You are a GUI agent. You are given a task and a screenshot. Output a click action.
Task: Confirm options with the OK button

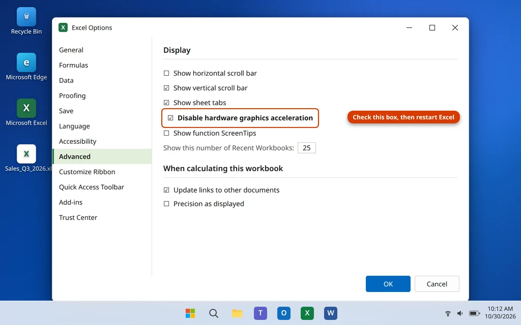[x=388, y=284]
